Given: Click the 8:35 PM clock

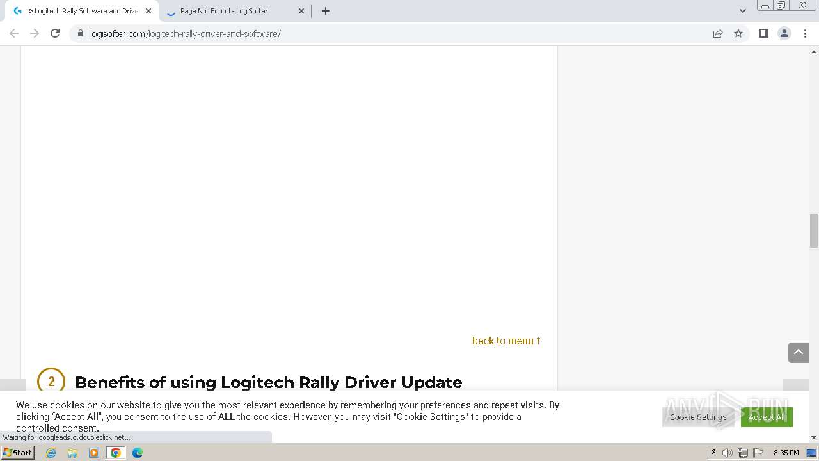Looking at the screenshot, I should pyautogui.click(x=786, y=453).
